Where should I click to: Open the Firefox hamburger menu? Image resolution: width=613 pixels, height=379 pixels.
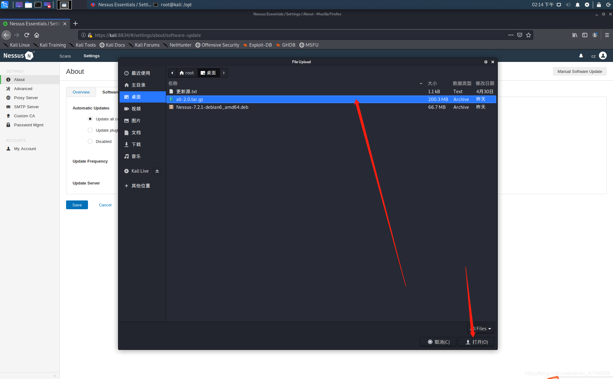607,35
